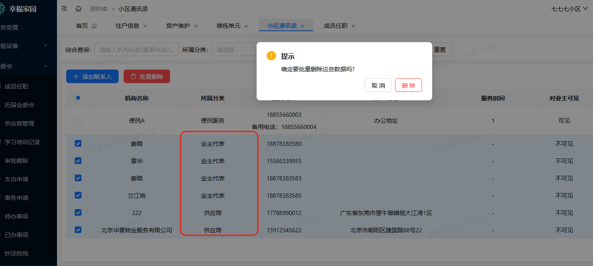Uncheck the checkbox beside 兰江艳
593x266 pixels.
(x=78, y=195)
